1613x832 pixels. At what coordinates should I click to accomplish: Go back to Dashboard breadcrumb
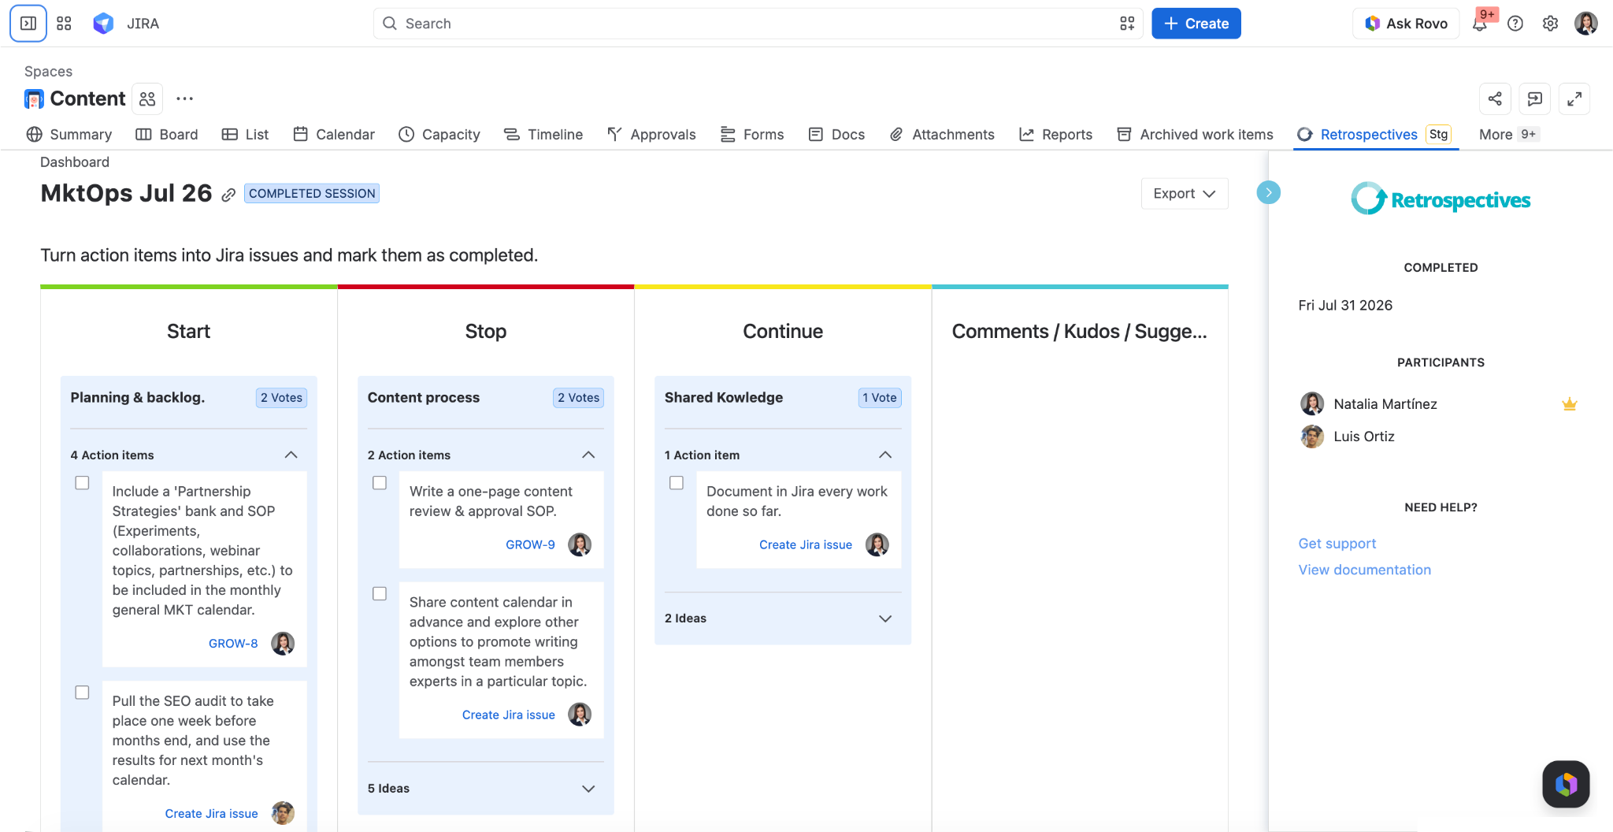(x=75, y=162)
